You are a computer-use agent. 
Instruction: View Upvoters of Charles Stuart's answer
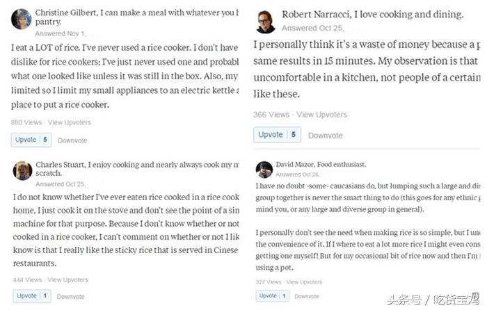(x=68, y=279)
